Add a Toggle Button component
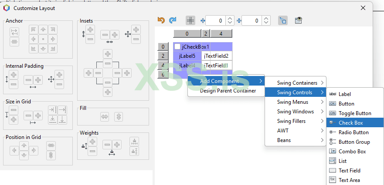 point(355,113)
